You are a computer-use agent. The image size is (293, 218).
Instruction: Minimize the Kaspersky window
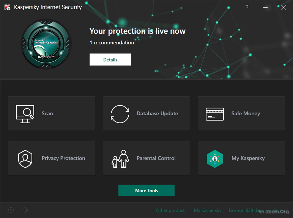(x=265, y=7)
